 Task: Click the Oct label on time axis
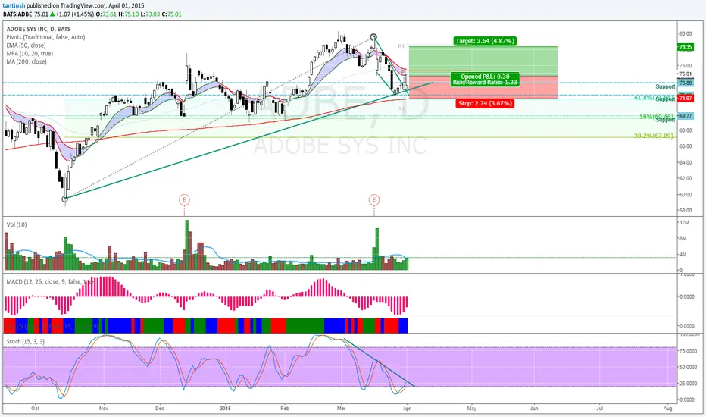(x=35, y=409)
